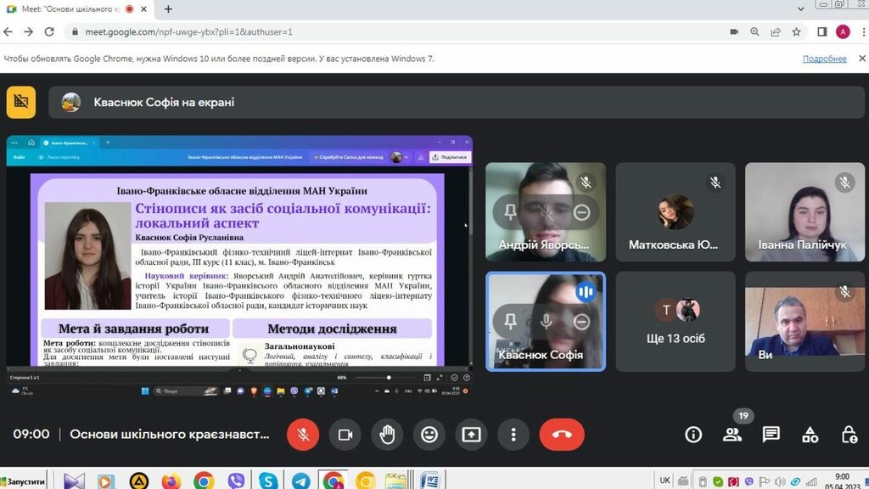Open the activities panel icon
The width and height of the screenshot is (869, 489).
pos(810,435)
